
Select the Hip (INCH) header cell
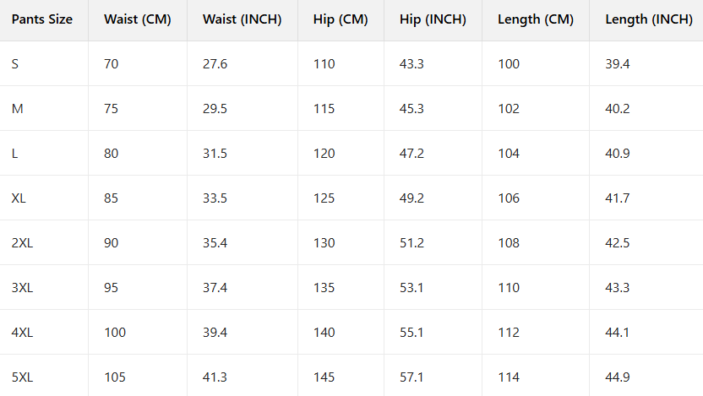[x=433, y=19]
